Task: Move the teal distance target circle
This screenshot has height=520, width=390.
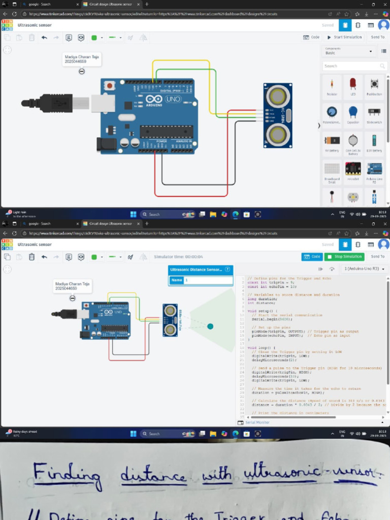Action: [x=210, y=327]
